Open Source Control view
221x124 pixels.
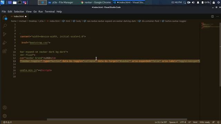pos(4,34)
